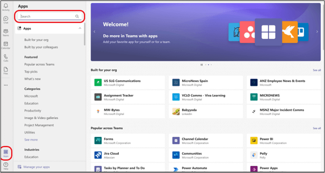See all Popular across Teams apps

point(317,128)
